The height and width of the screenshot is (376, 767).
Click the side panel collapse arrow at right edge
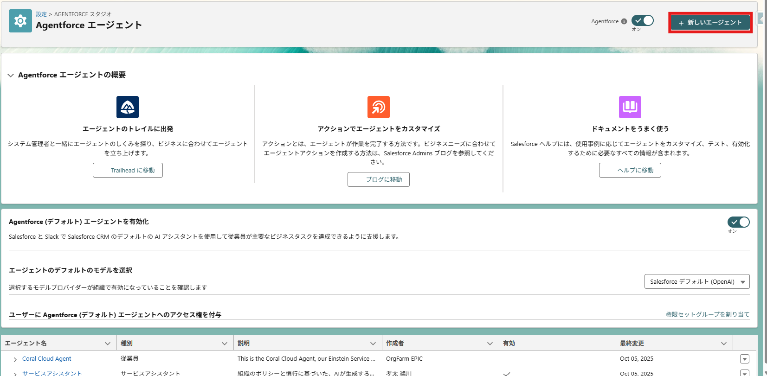(761, 19)
